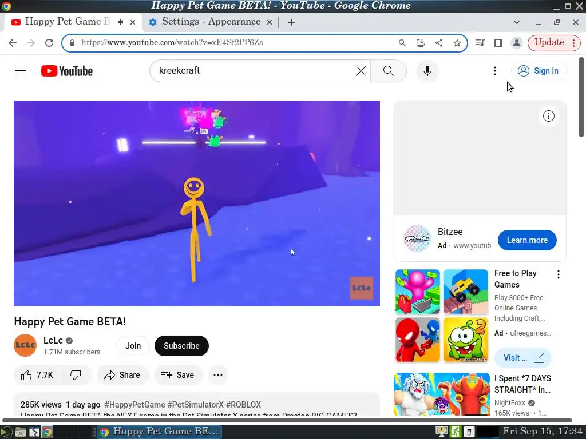Image resolution: width=586 pixels, height=439 pixels.
Task: Switch to Settings - Appearance tab
Action: (x=211, y=22)
